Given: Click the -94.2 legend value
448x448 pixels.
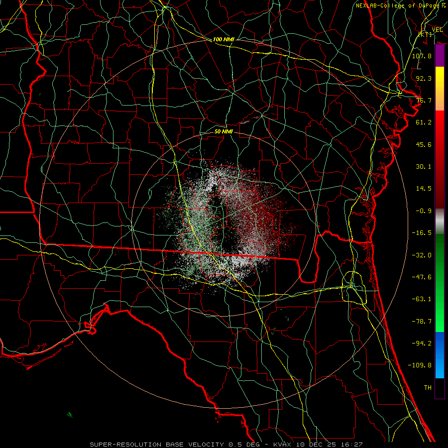Looking at the screenshot, I should pyautogui.click(x=422, y=343).
